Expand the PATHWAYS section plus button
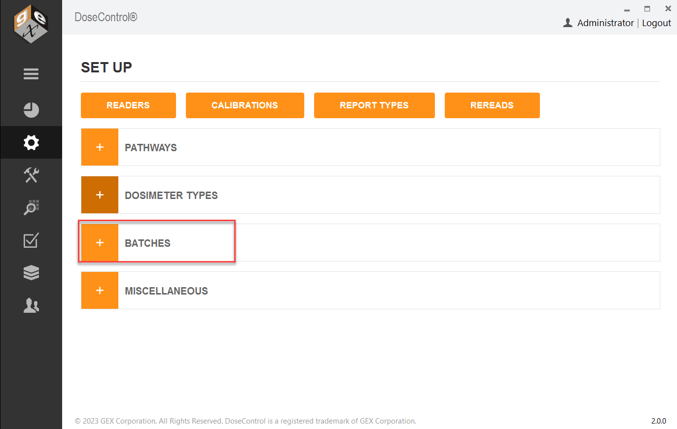 tap(100, 147)
